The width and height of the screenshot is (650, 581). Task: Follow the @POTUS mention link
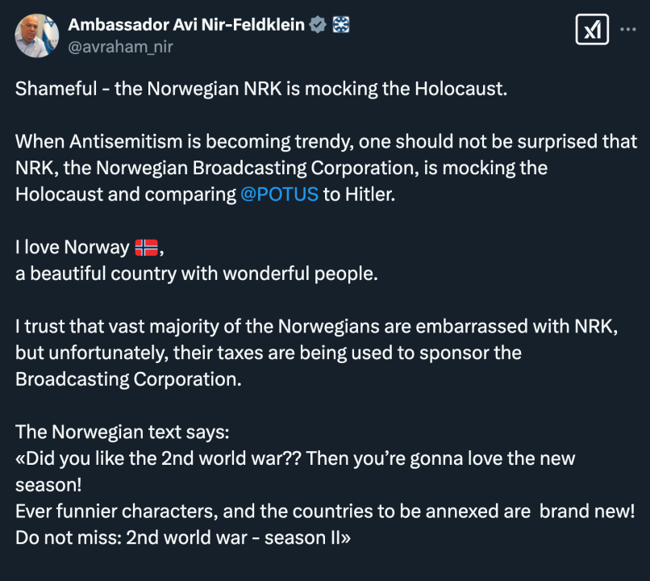click(x=279, y=194)
